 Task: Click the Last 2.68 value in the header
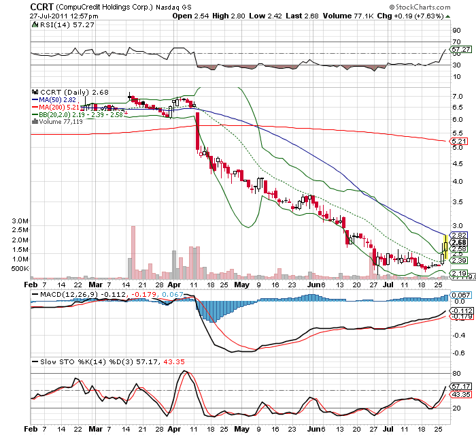click(x=302, y=16)
